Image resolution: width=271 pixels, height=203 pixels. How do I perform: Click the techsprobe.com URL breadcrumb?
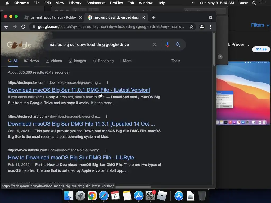(54, 82)
